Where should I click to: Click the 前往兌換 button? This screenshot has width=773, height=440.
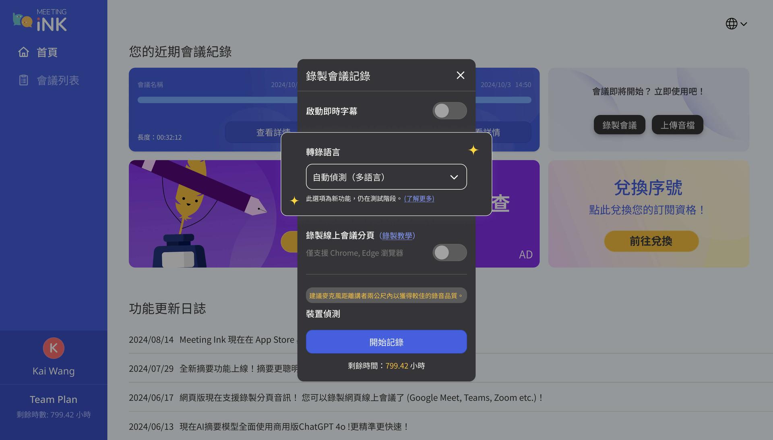point(651,241)
